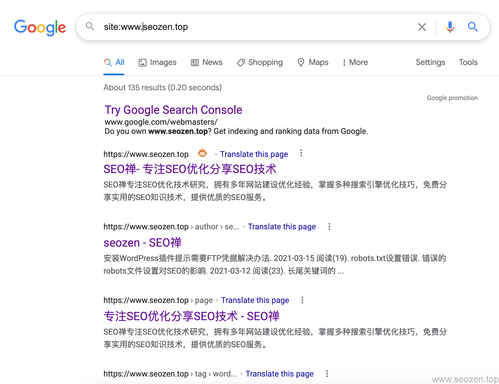This screenshot has width=499, height=384.
Task: Open the Try Google Search Console link
Action: 173,110
